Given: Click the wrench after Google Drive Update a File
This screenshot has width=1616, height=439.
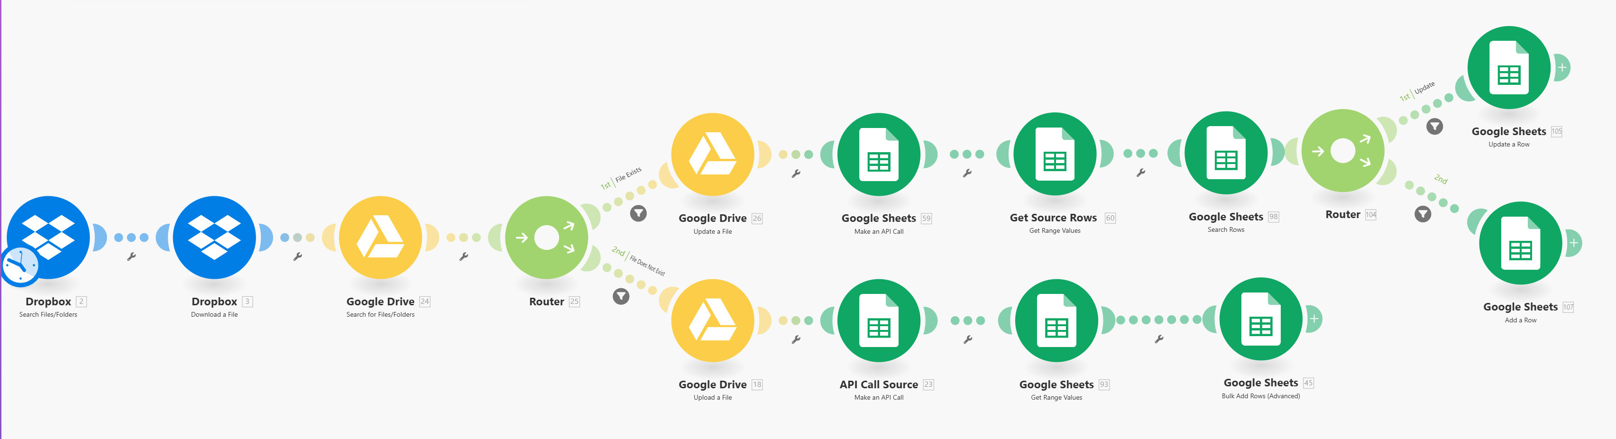Looking at the screenshot, I should [796, 174].
